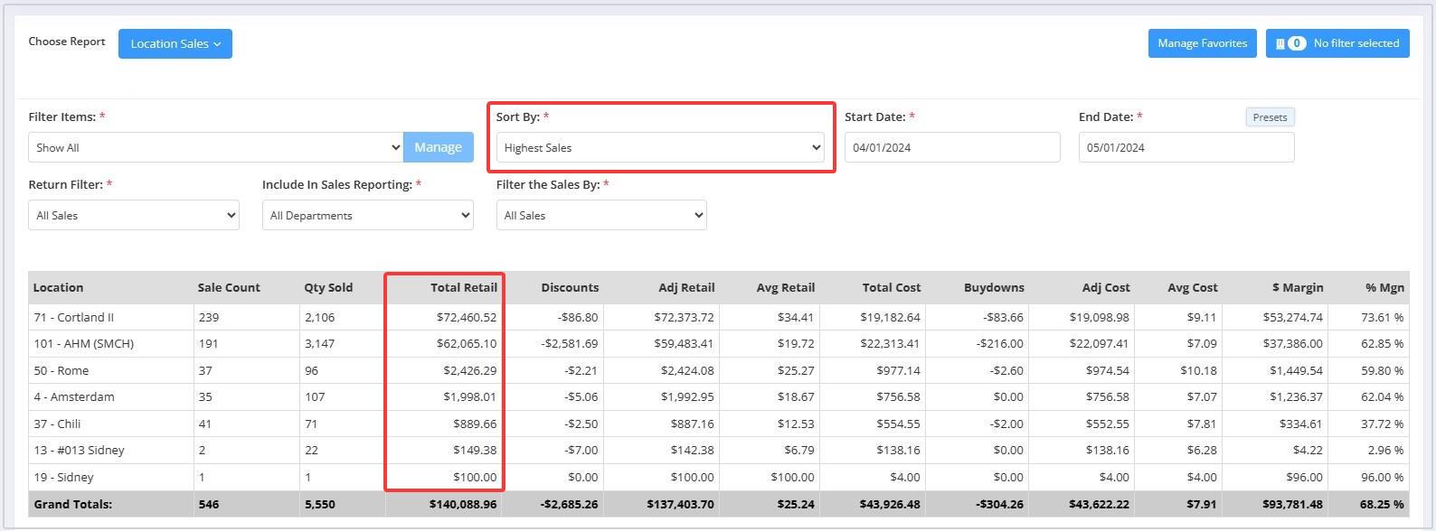The width and height of the screenshot is (1436, 531).
Task: Click the 96.00 % margin value
Action: [1382, 477]
